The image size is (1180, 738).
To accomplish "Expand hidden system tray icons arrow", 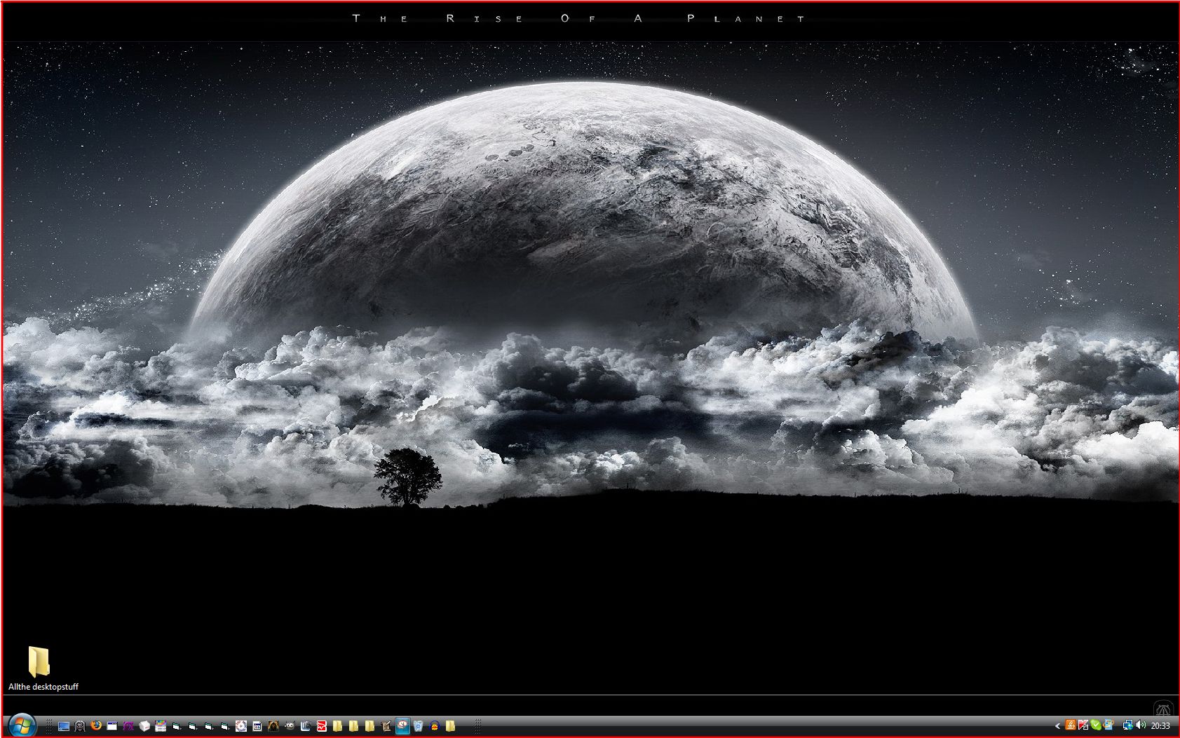I will (x=1057, y=726).
